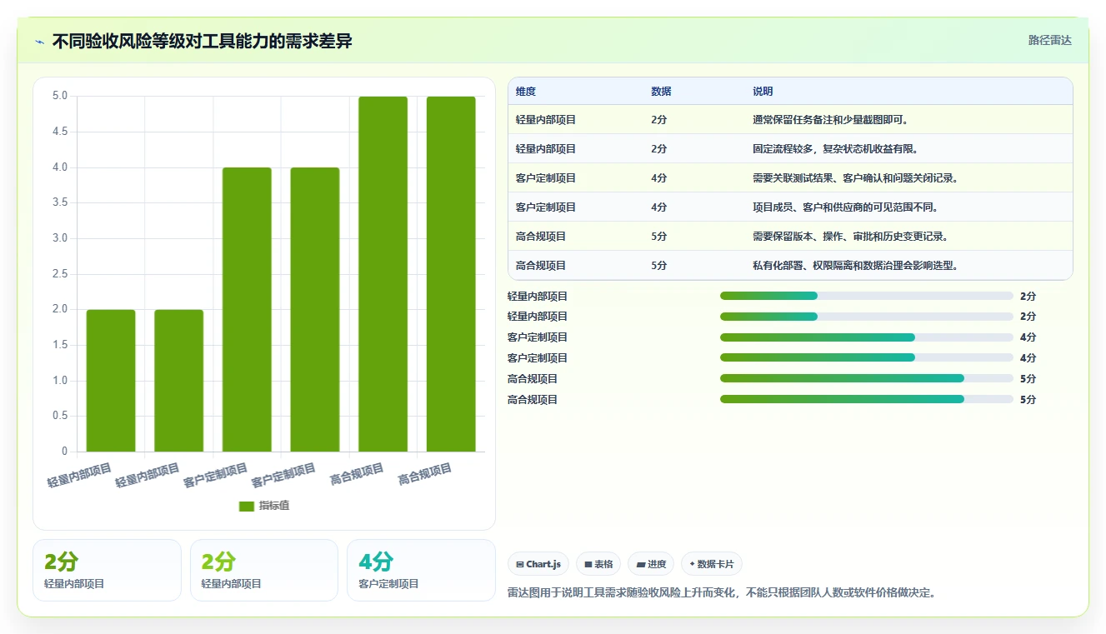Click the pulse icon beside the page title
This screenshot has height=634, width=1106.
(x=40, y=41)
